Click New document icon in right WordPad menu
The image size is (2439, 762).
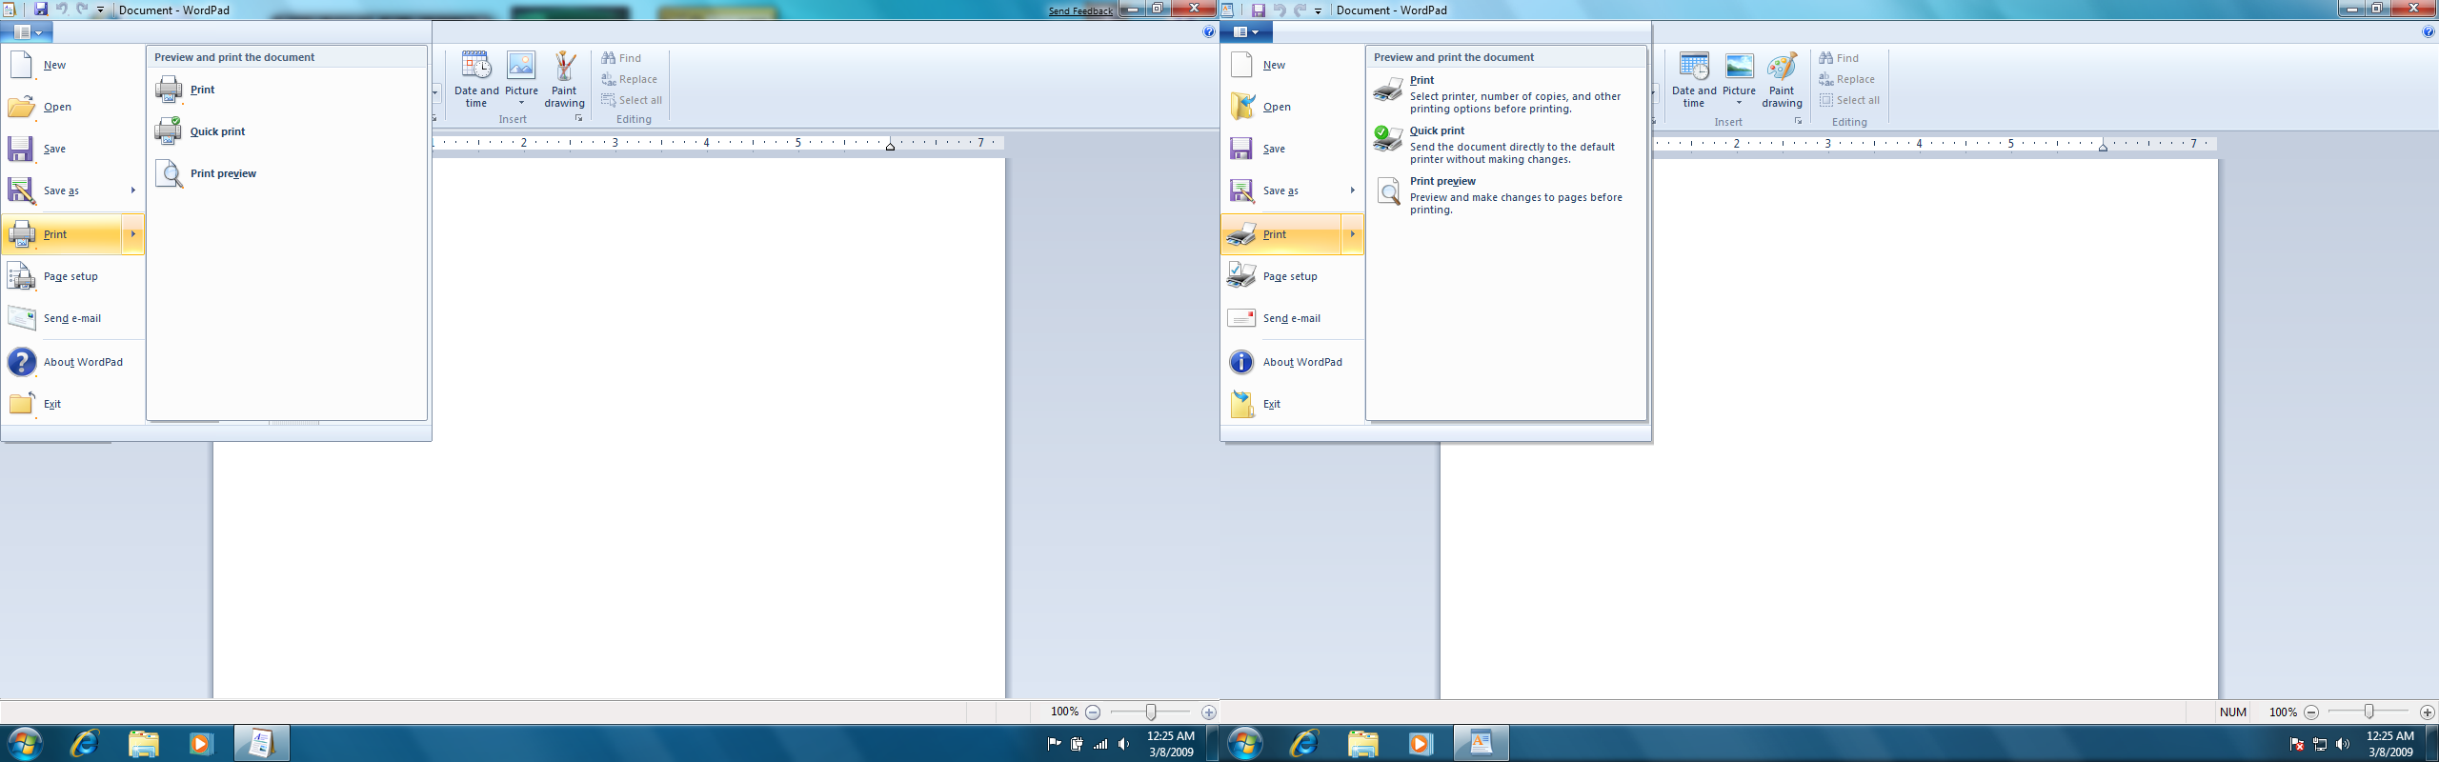coord(1241,65)
